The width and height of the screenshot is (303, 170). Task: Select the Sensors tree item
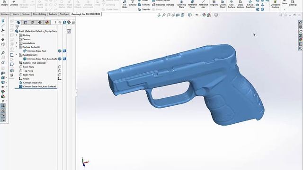click(x=25, y=39)
